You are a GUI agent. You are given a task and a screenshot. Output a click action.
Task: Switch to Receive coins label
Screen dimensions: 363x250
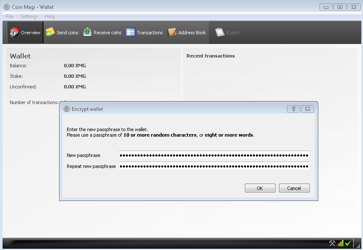point(107,33)
